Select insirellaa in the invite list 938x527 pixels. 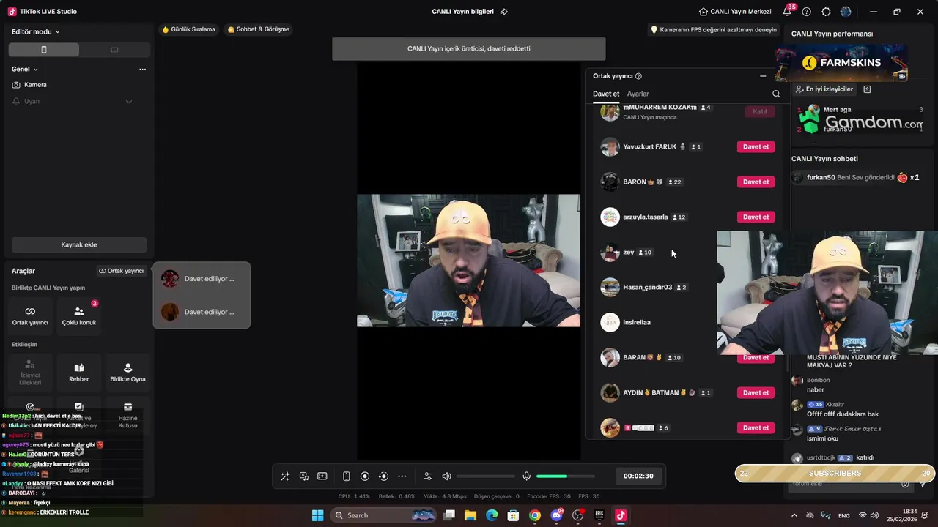[x=687, y=322]
